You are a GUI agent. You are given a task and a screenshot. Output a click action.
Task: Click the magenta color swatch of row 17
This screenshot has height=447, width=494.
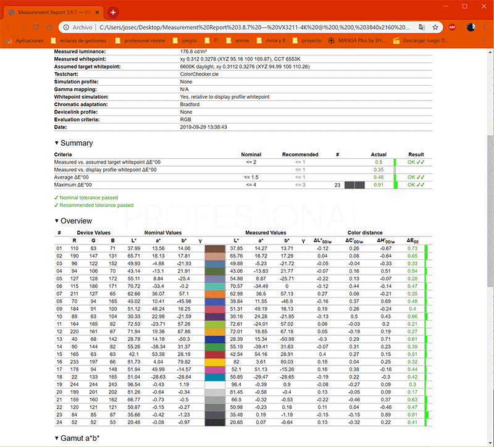point(215,369)
